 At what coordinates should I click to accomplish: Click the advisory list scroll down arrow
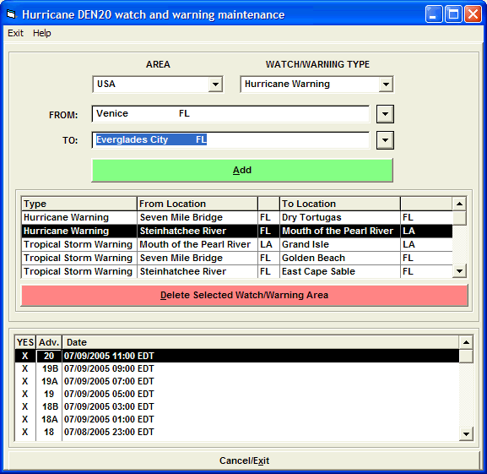[x=466, y=434]
